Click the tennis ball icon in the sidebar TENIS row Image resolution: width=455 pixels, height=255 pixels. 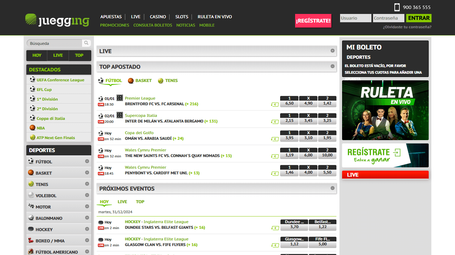pos(31,184)
